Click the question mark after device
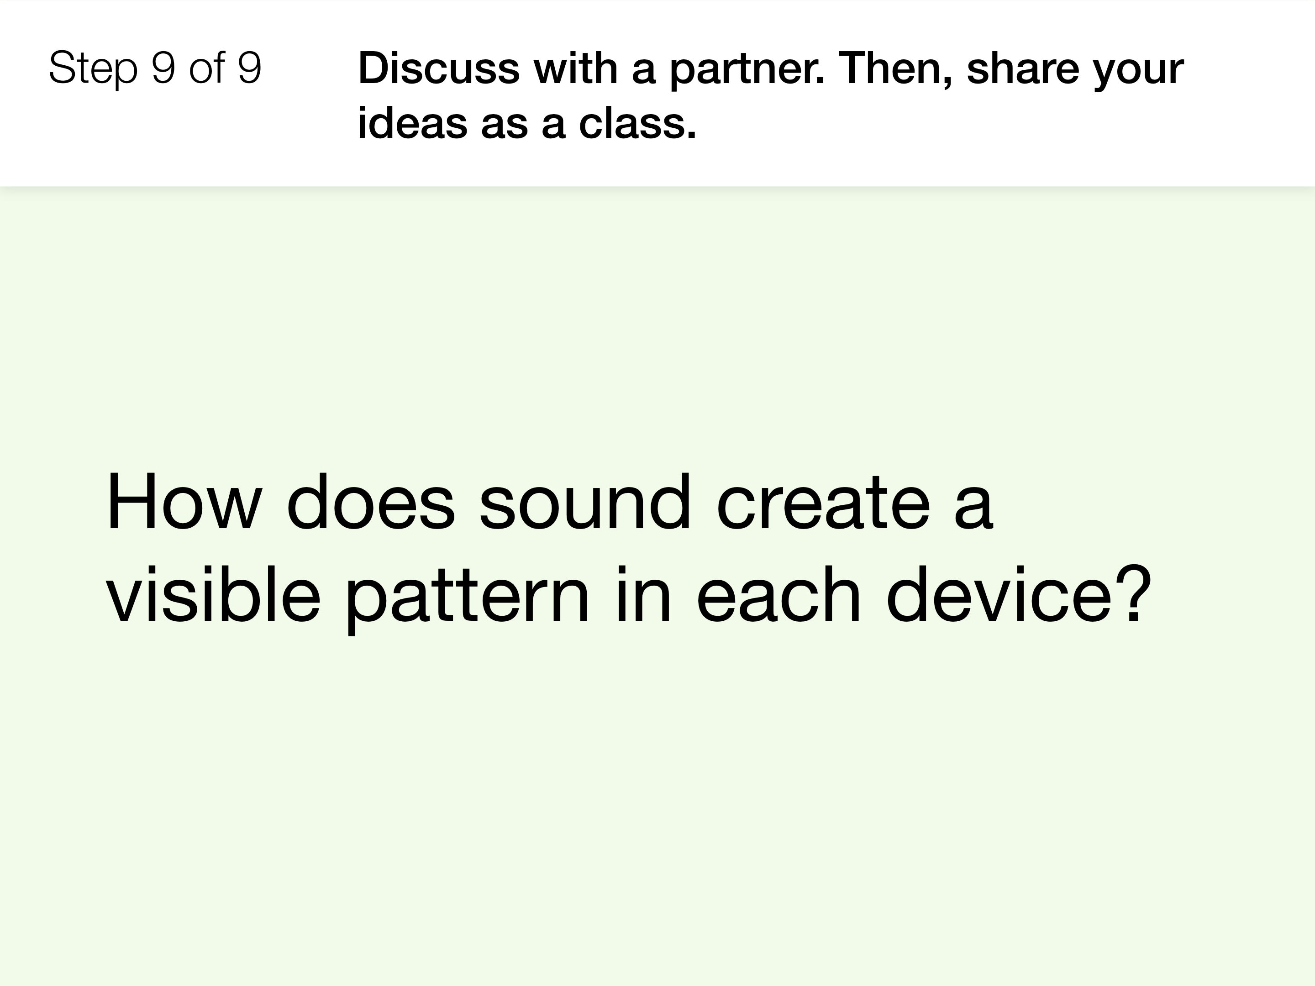The width and height of the screenshot is (1315, 986). pyautogui.click(x=1133, y=594)
